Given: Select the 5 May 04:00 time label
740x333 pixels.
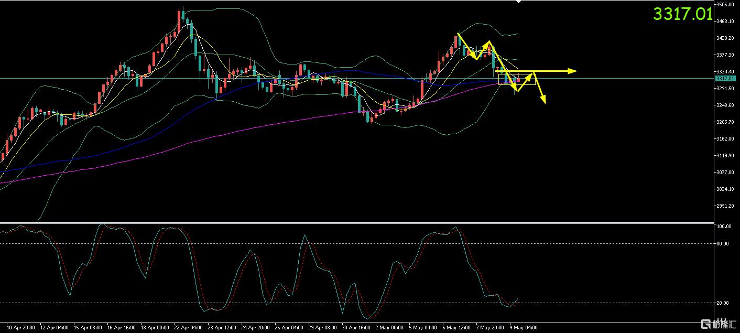Looking at the screenshot, I should [x=423, y=327].
